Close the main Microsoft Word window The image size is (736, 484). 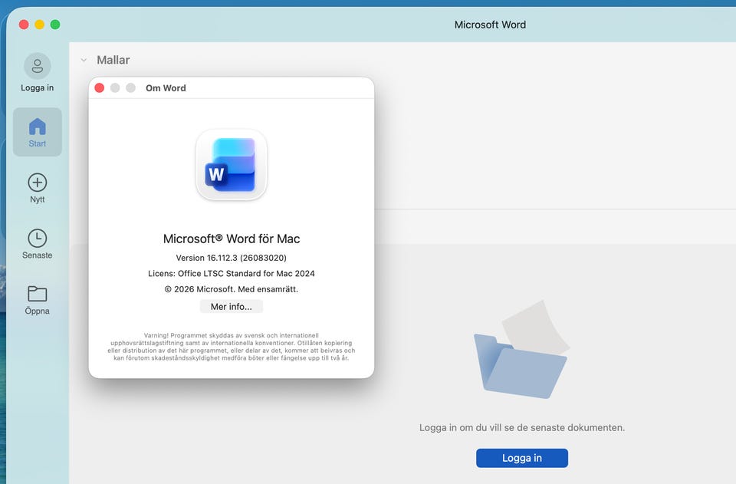[24, 25]
